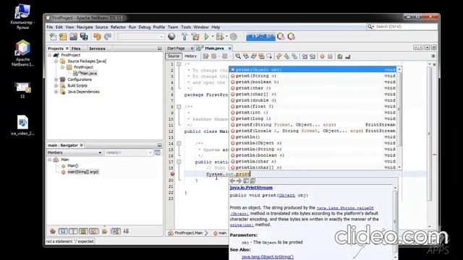
Task: Click the Debug Project toolbar icon
Action: point(220,37)
